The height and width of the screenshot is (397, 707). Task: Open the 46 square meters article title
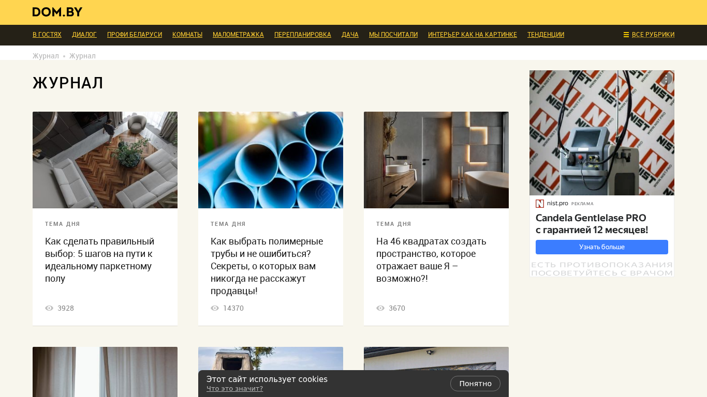tap(432, 260)
